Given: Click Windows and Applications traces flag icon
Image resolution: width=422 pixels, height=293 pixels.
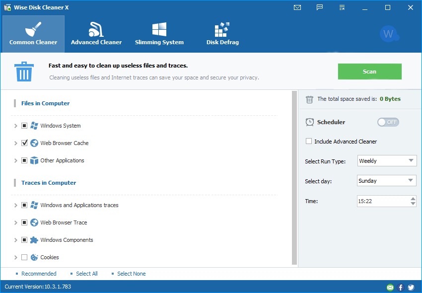Looking at the screenshot, I should [x=34, y=205].
